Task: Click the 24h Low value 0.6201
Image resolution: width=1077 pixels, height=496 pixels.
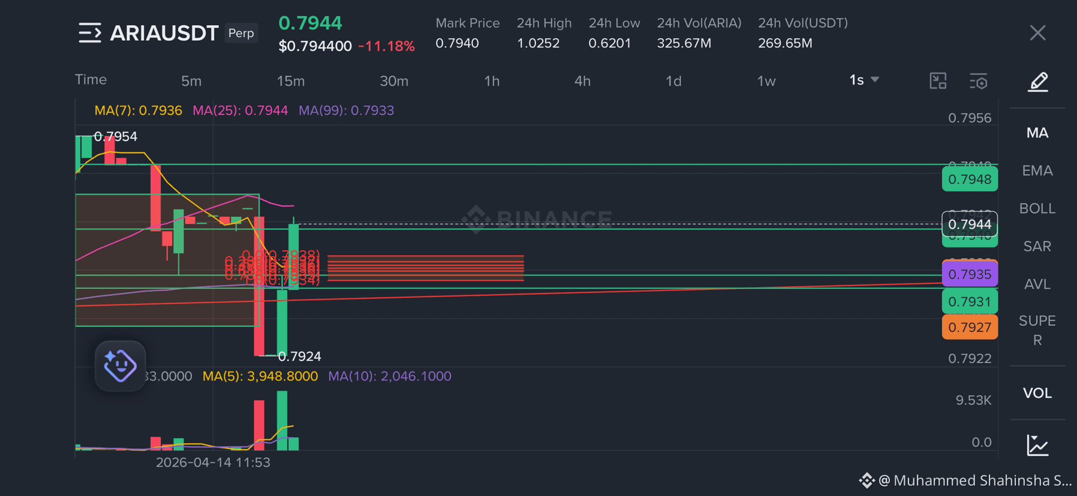Action: 609,43
